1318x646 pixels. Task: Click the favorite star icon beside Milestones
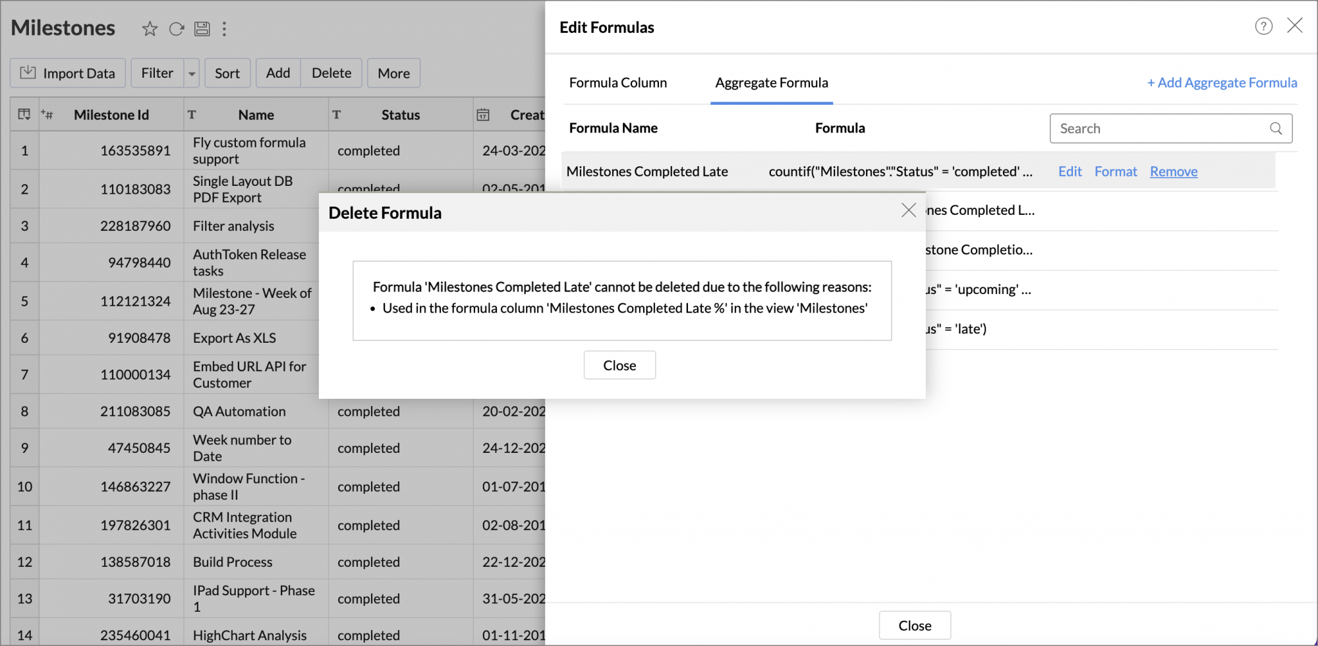click(x=150, y=28)
